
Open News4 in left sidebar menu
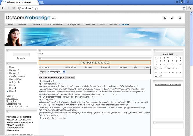pyautogui.click(x=12, y=88)
